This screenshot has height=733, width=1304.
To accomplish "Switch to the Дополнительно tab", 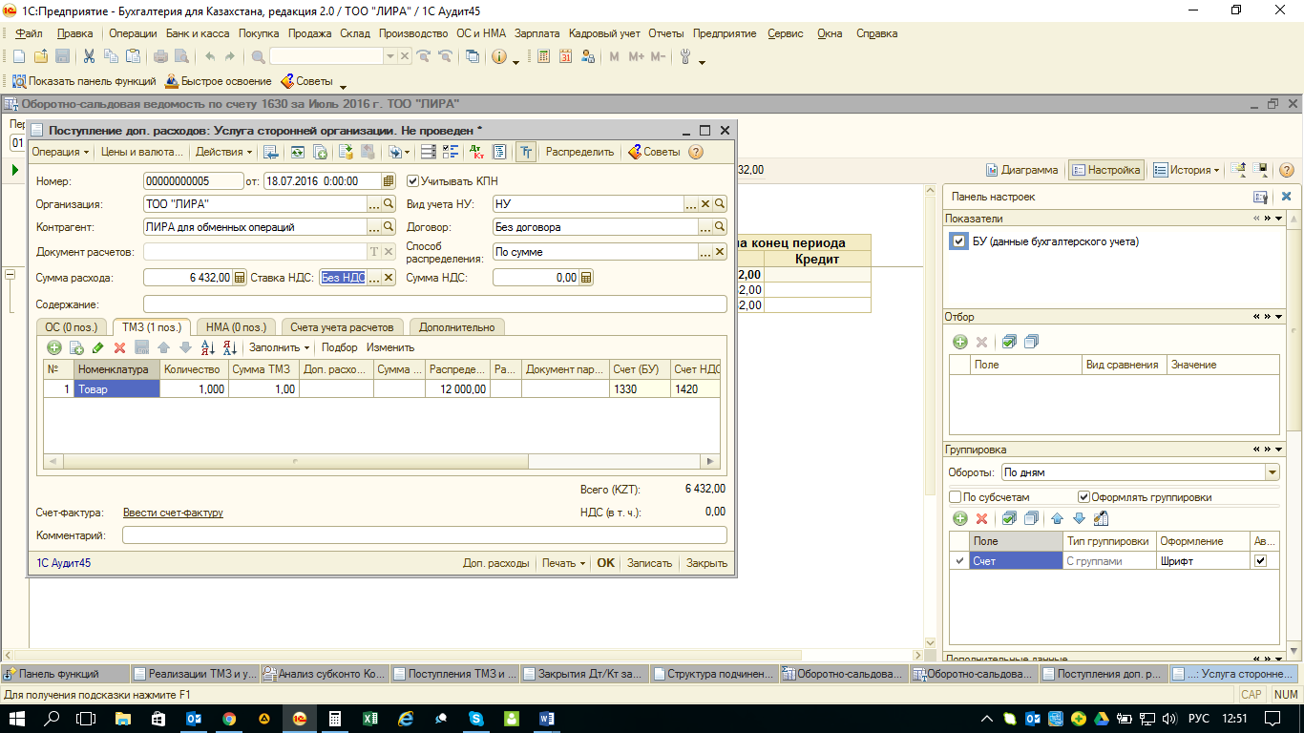I will click(456, 327).
